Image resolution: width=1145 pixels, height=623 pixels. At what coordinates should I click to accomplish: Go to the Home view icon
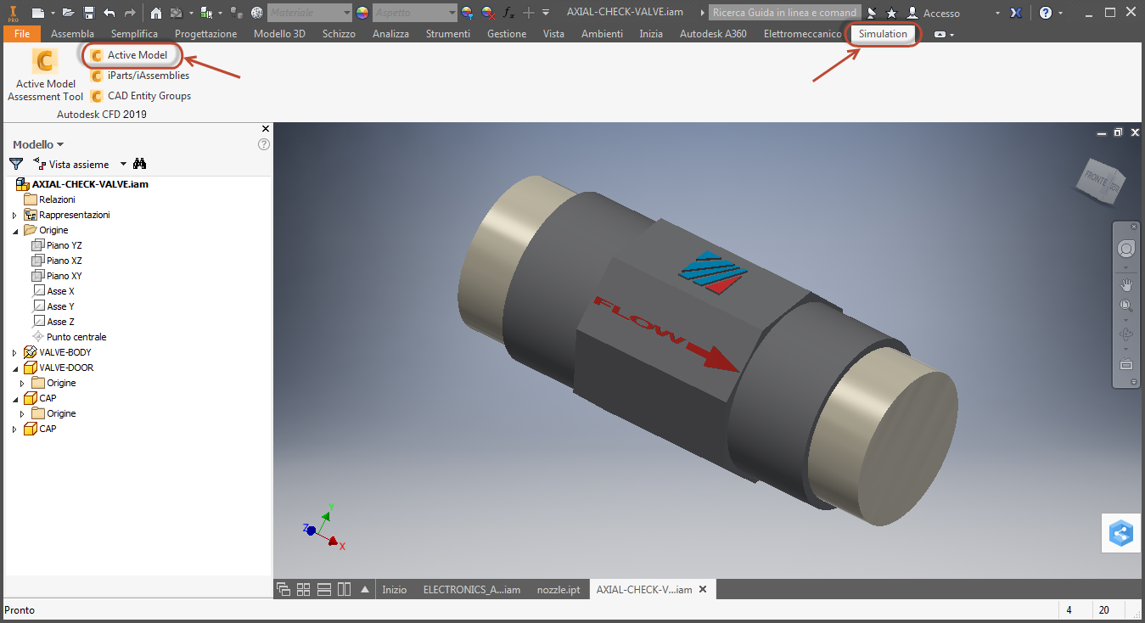pos(156,13)
